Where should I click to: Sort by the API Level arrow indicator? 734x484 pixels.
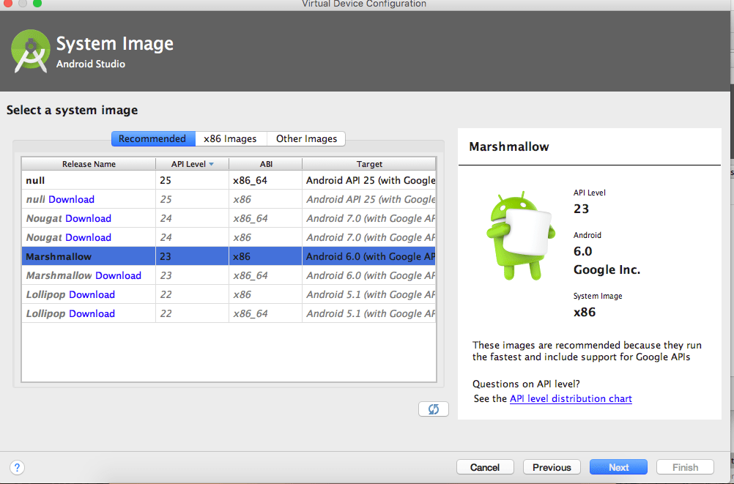click(211, 164)
